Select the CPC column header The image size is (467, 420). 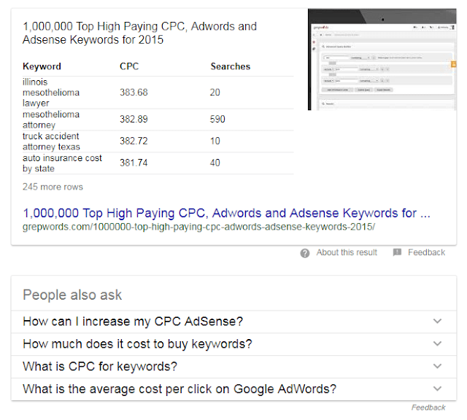pos(129,66)
